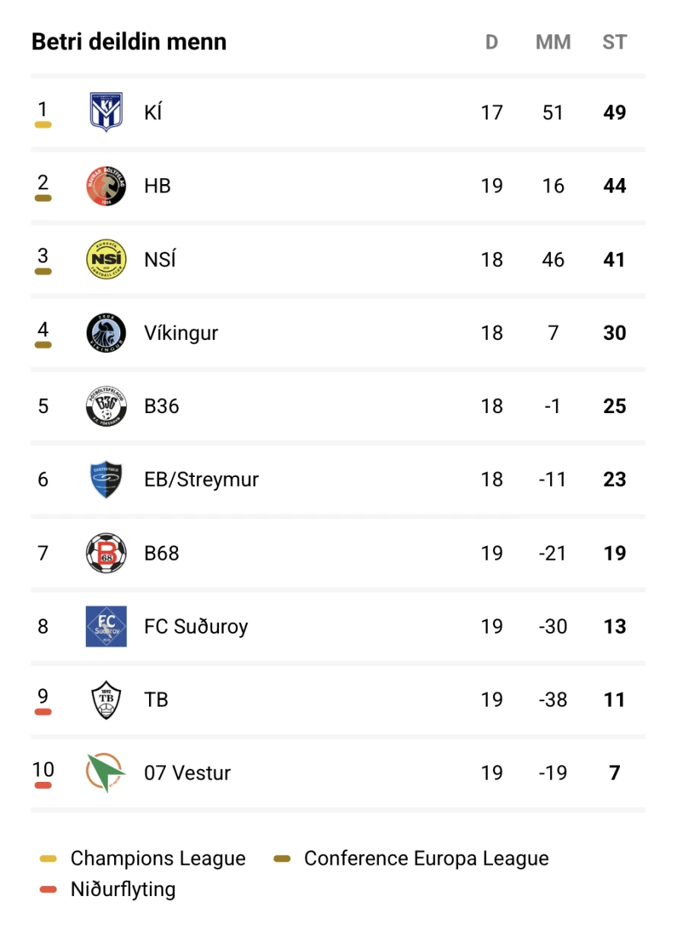The image size is (677, 931).
Task: Select the Conference Europa League legend label
Action: (x=426, y=859)
